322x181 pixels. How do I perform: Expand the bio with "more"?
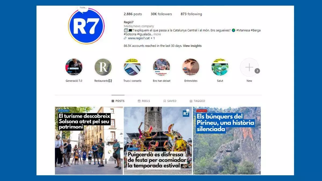click(157, 34)
